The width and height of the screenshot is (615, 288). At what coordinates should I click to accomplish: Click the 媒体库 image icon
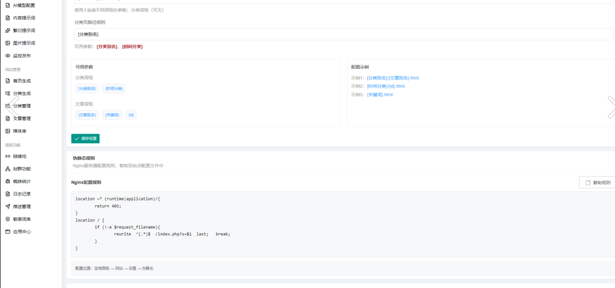[8, 131]
